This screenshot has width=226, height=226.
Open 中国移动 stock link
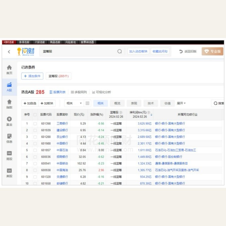point(62,163)
